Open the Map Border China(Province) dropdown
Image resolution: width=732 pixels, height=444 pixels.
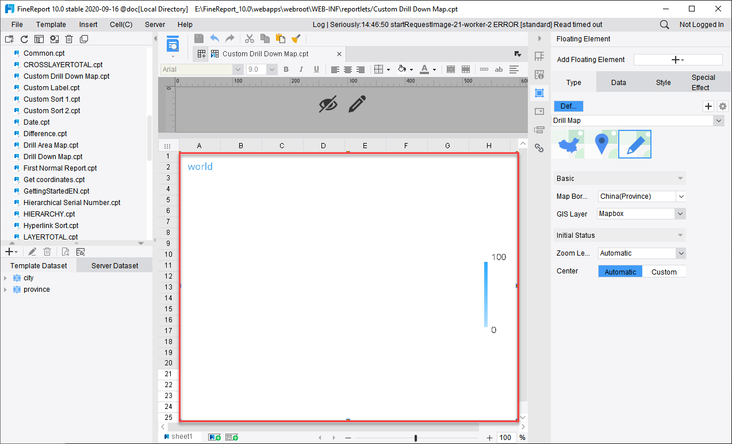tap(642, 196)
